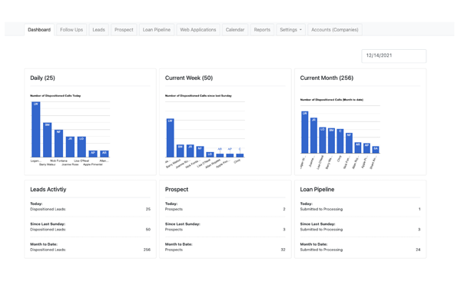Open the Calendar tab
461x285 pixels.
(x=235, y=30)
